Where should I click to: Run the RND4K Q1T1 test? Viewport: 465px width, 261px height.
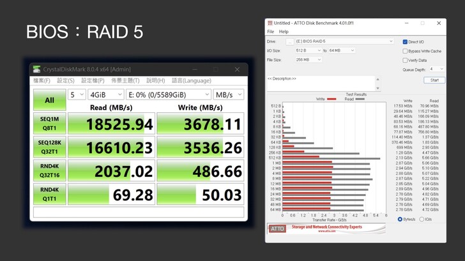[50, 194]
